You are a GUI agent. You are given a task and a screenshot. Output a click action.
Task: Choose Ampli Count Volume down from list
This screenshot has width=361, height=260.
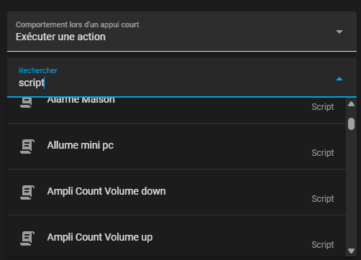(176, 192)
